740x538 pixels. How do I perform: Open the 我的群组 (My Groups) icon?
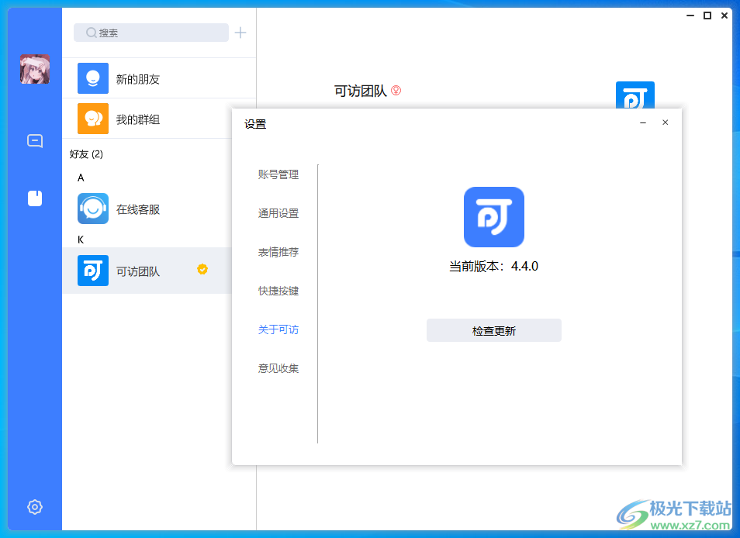point(92,119)
